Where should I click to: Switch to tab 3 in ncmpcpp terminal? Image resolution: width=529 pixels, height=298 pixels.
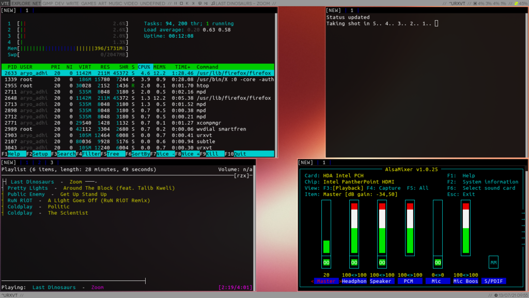pos(52,162)
